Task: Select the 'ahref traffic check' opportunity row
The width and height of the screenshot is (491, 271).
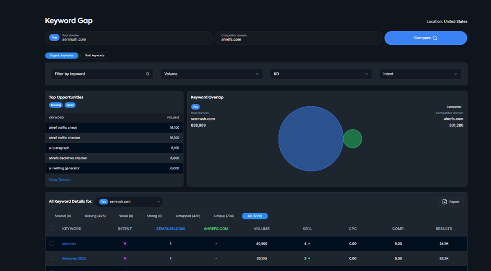Action: pyautogui.click(x=114, y=128)
